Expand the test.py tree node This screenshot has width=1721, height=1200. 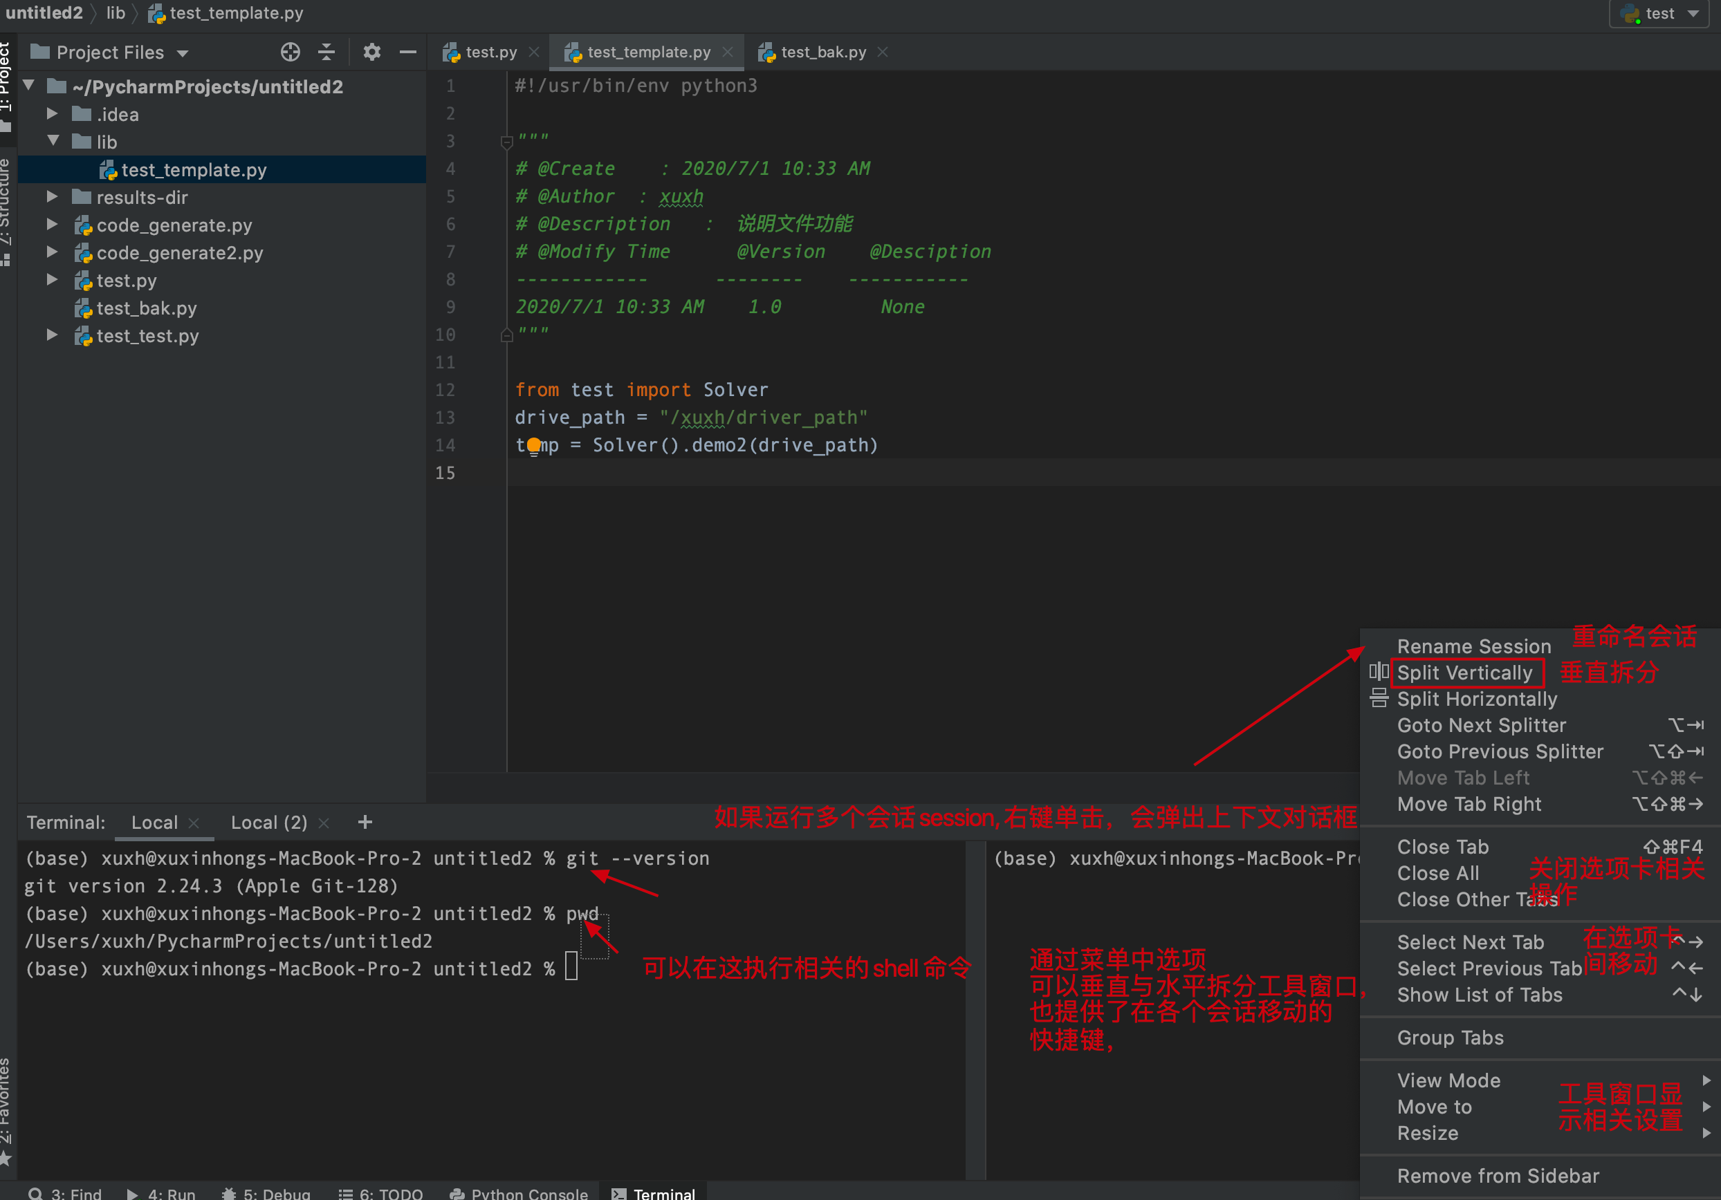coord(53,280)
